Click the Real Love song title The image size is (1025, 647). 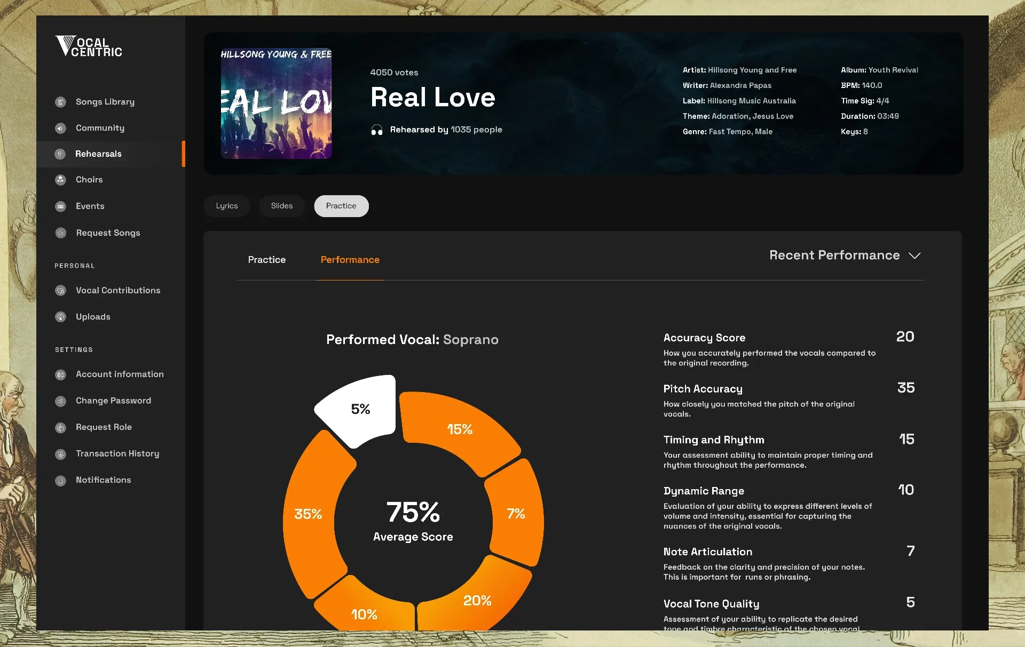click(433, 98)
